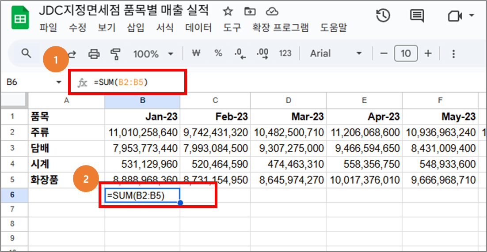Viewport: 487px width, 252px height.
Task: Click the May-23 header cell
Action: click(440, 117)
